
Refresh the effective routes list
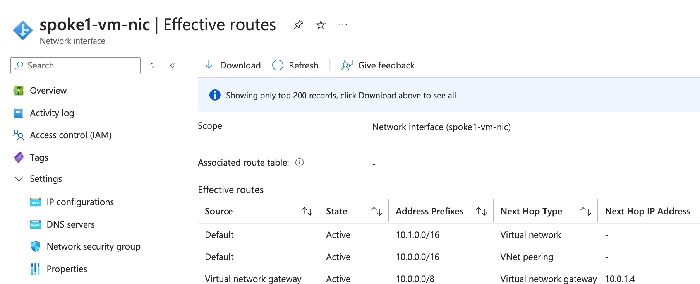pyautogui.click(x=295, y=65)
